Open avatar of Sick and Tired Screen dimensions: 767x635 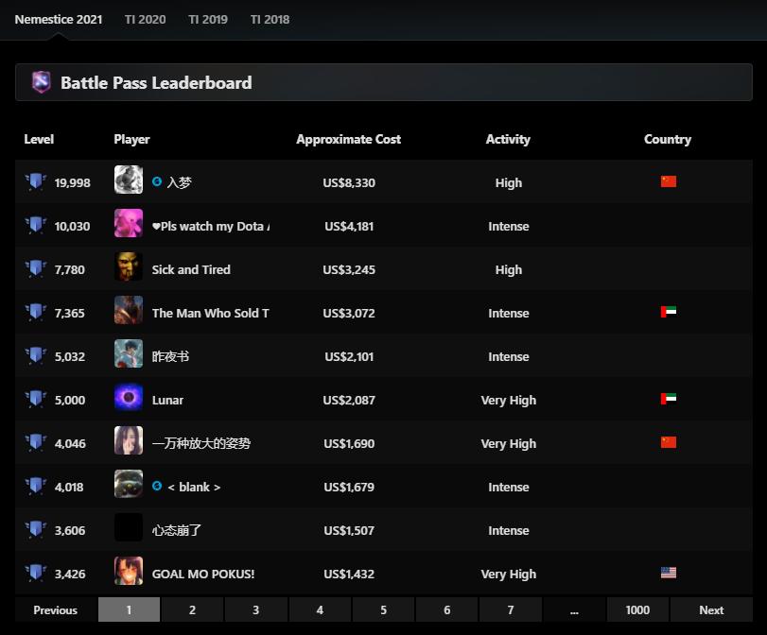(129, 266)
